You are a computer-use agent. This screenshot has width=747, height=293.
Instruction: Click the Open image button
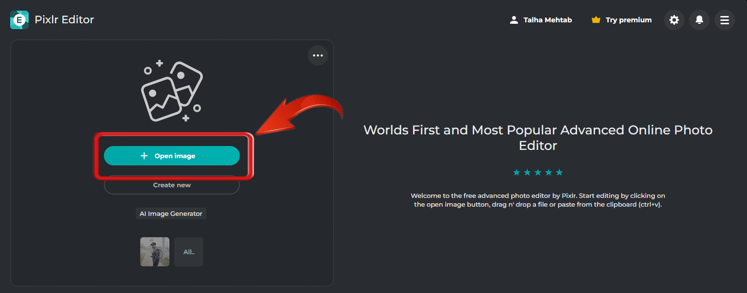click(x=172, y=156)
